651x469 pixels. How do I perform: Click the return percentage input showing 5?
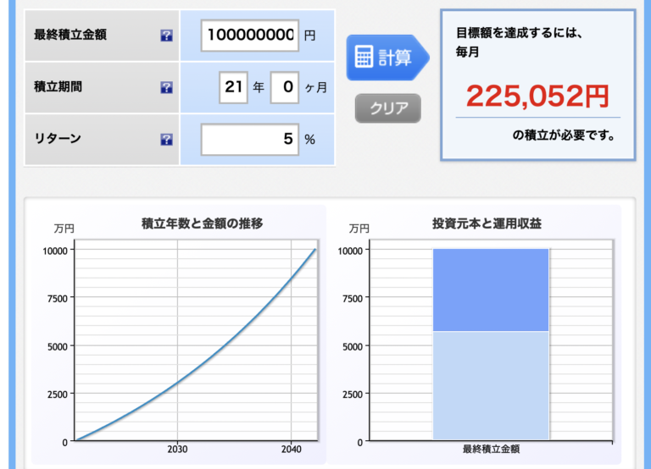(250, 139)
